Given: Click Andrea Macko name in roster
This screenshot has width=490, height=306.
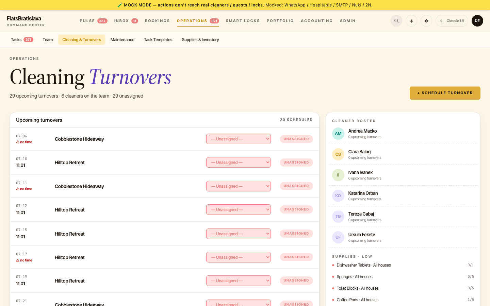Looking at the screenshot, I should coord(362,131).
